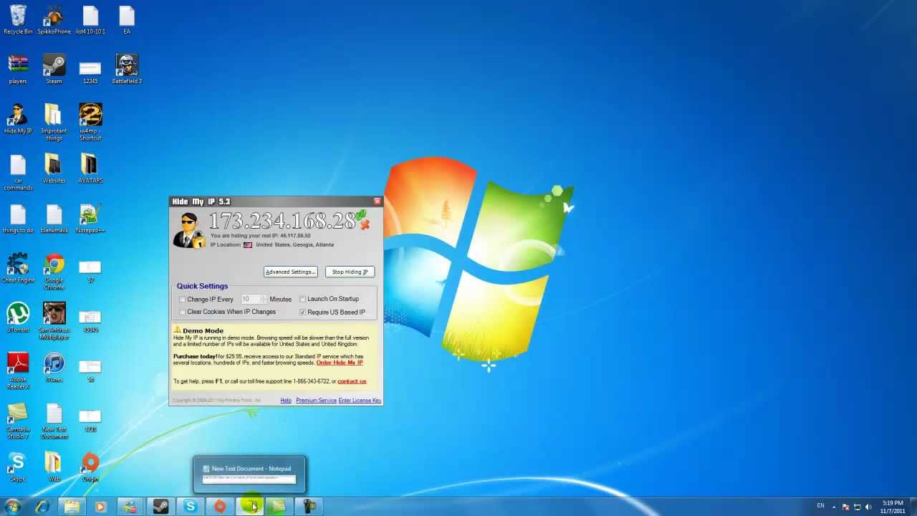Uncheck Require US Based IP
917x516 pixels.
coord(302,312)
